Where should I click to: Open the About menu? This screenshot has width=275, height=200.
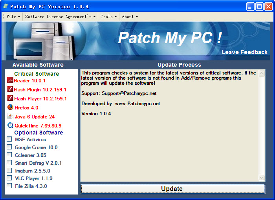pos(130,16)
